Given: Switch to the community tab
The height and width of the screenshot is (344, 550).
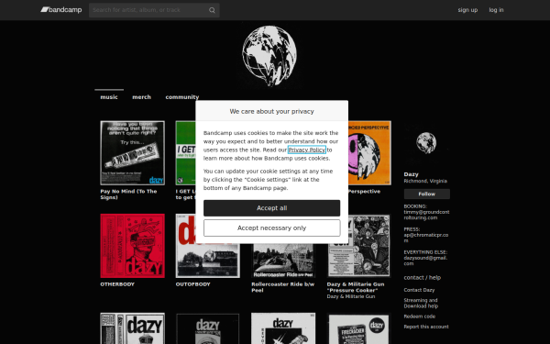Looking at the screenshot, I should (182, 97).
